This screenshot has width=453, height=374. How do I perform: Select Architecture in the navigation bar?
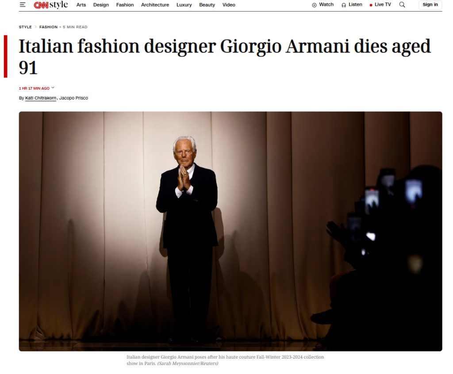pos(155,5)
